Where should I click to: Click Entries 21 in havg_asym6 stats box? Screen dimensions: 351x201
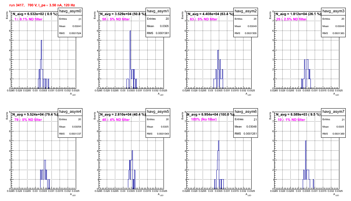click(246, 119)
